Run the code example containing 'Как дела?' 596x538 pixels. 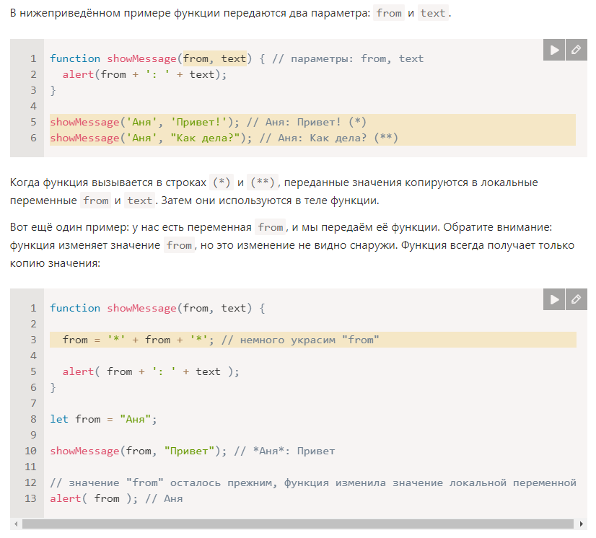pyautogui.click(x=554, y=50)
